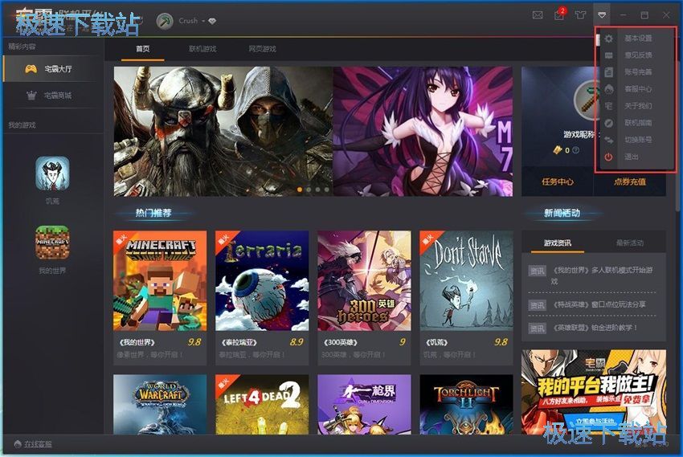Open the mail envelope icon
Viewport: 683px width, 457px height.
(x=538, y=14)
